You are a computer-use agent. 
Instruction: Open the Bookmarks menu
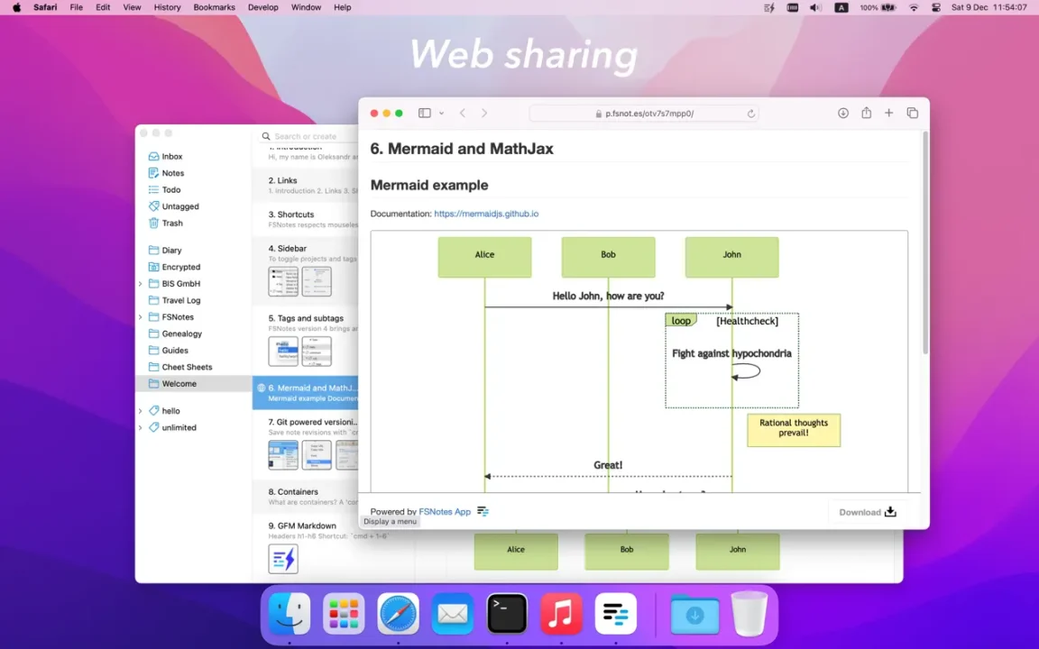point(214,7)
